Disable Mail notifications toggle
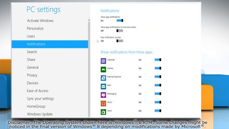This screenshot has width=229, height=129. click(158, 85)
